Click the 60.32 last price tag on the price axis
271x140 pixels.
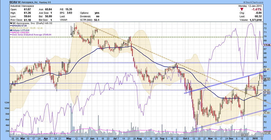[267, 79]
